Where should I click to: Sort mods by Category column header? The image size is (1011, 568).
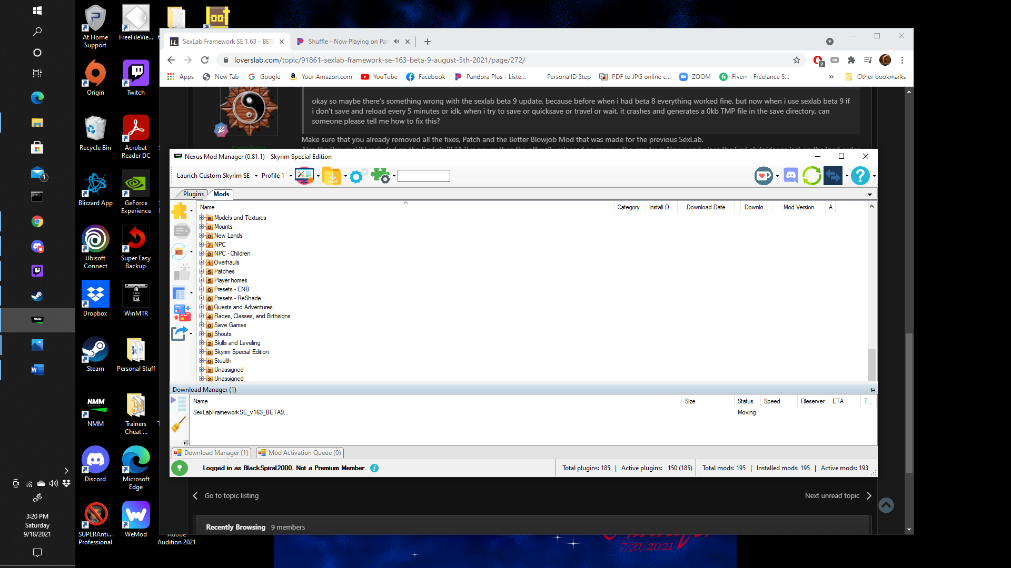pos(628,207)
